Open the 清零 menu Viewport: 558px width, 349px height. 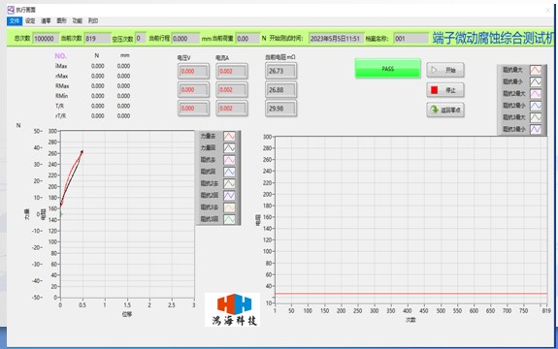pyautogui.click(x=46, y=21)
